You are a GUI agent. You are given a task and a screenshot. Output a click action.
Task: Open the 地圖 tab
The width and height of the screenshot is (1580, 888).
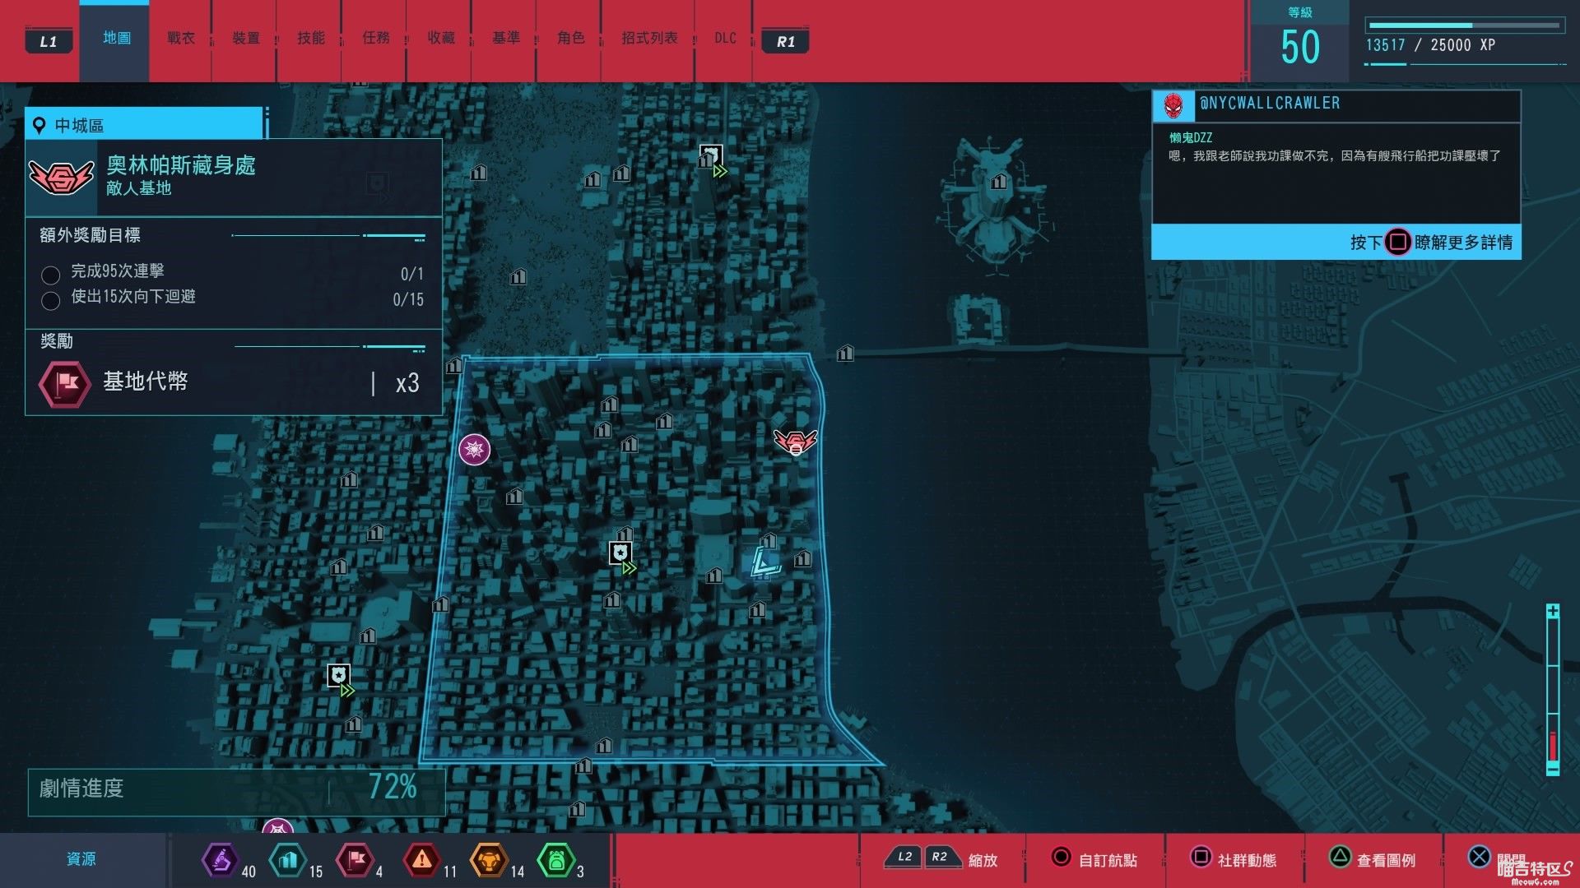point(116,39)
